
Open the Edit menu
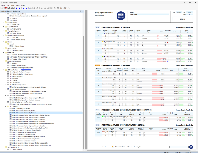coord(8,5)
